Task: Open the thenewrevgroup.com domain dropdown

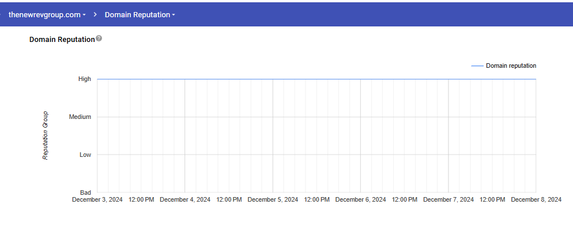Action: (47, 14)
